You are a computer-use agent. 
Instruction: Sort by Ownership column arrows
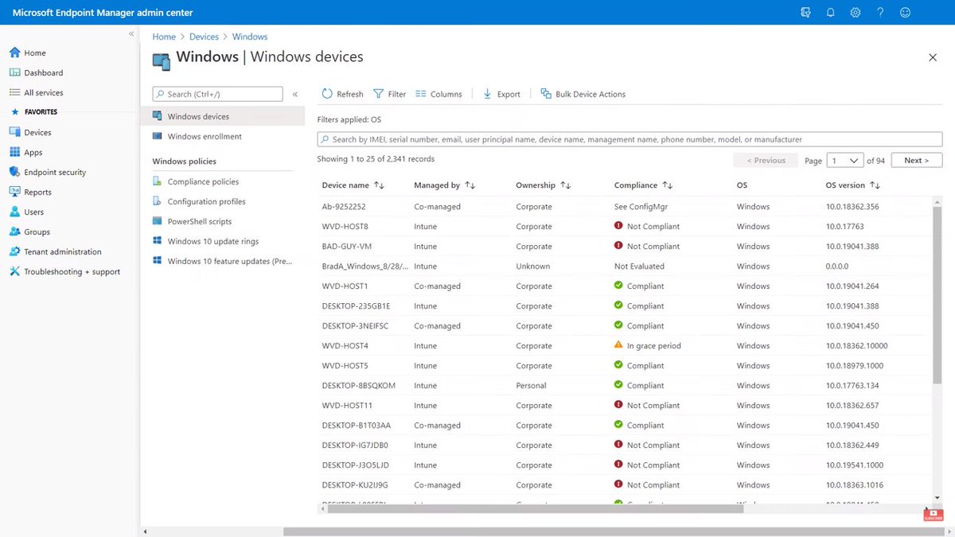(x=565, y=185)
